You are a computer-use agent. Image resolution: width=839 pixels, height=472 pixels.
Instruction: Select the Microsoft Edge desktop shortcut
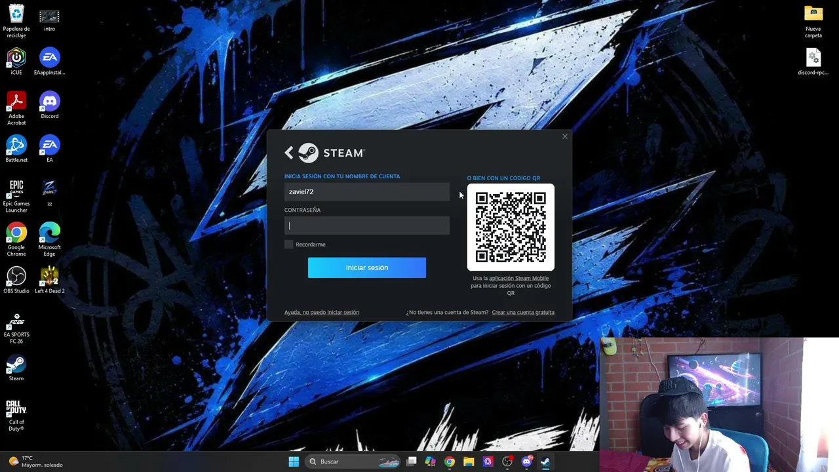pyautogui.click(x=49, y=240)
